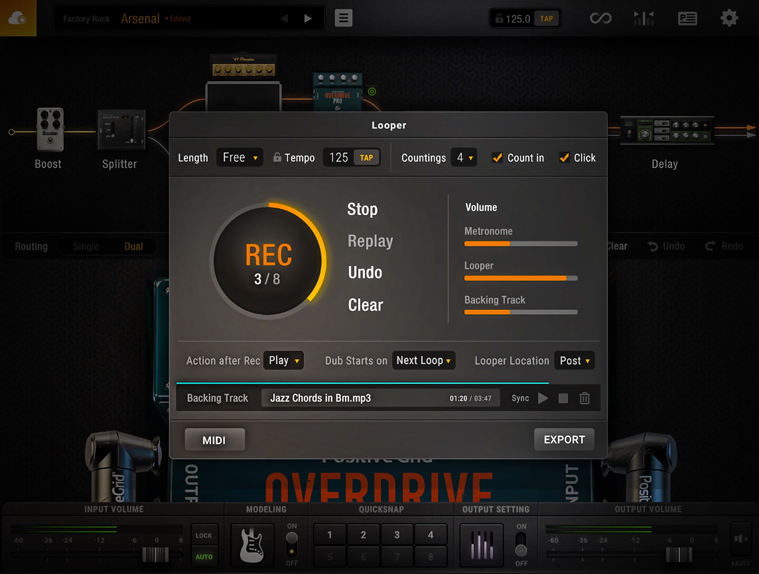The height and width of the screenshot is (574, 759).
Task: Expand the Countings dropdown
Action: [464, 158]
